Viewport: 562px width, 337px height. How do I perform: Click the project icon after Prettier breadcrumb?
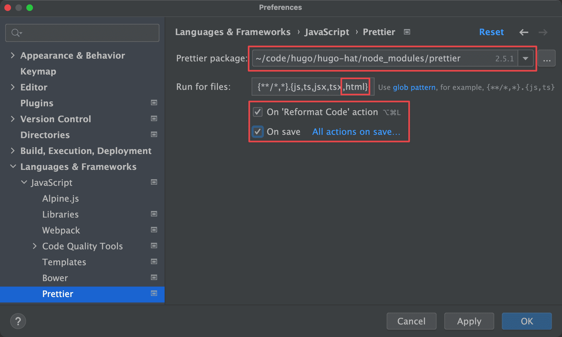(x=407, y=32)
